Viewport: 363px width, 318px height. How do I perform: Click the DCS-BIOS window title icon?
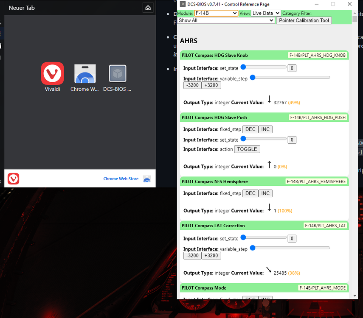[183, 4]
